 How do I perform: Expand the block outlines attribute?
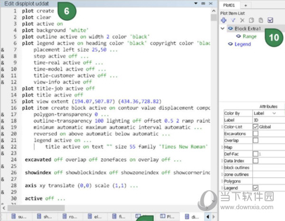point(222,167)
